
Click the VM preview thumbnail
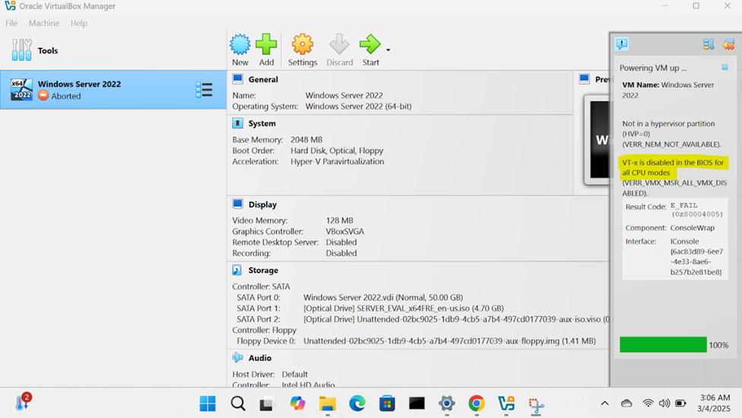click(597, 139)
